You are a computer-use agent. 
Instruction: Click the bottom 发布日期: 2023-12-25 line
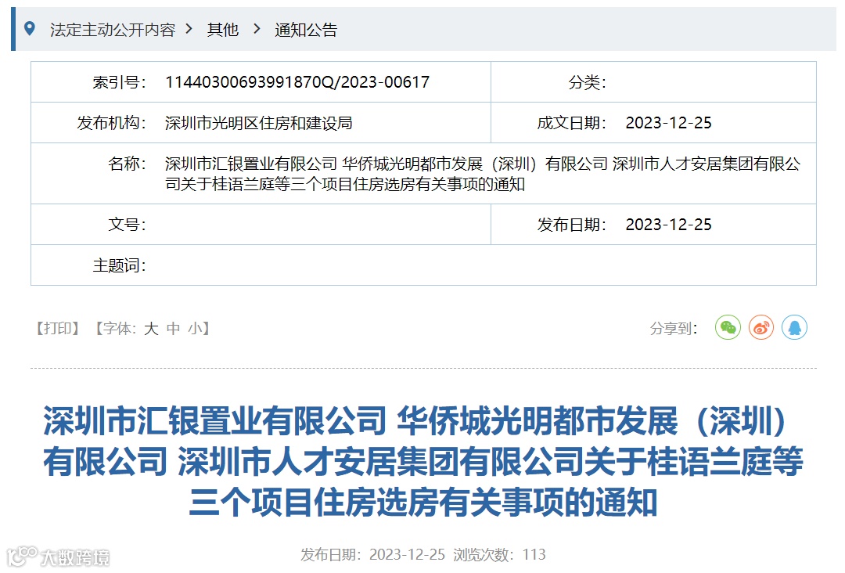[373, 554]
